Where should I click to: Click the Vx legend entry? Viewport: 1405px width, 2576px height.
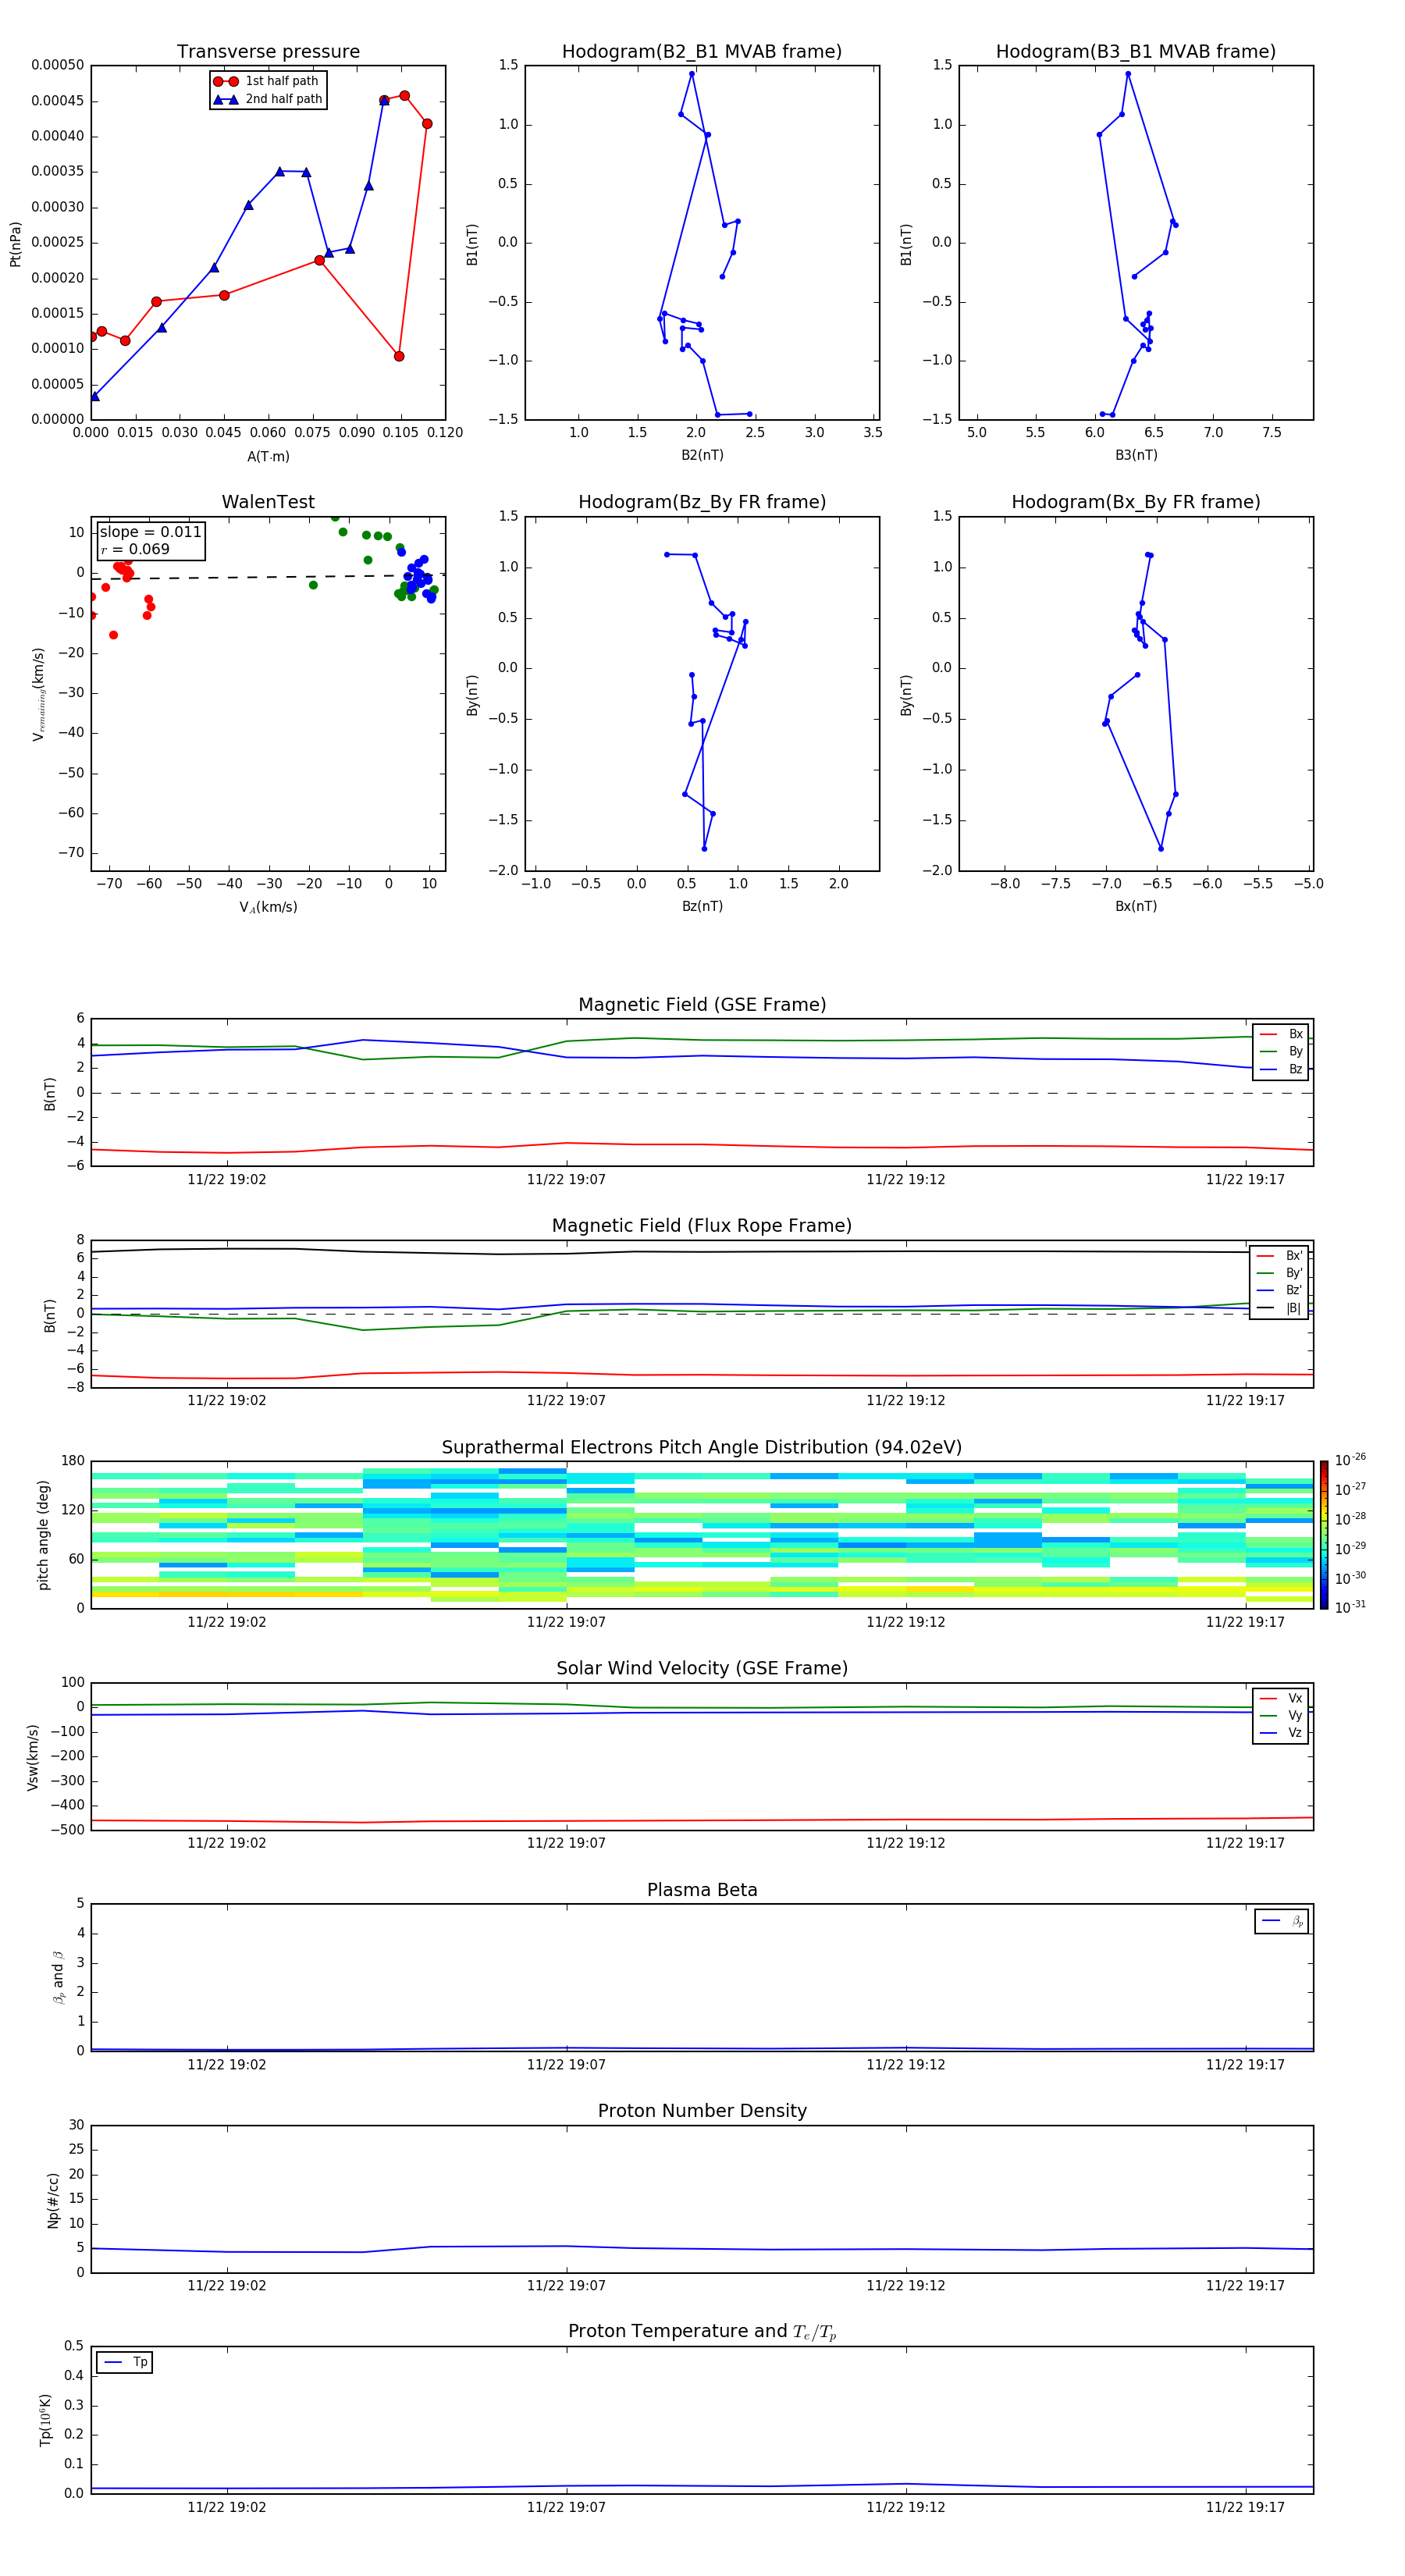pos(1281,1699)
